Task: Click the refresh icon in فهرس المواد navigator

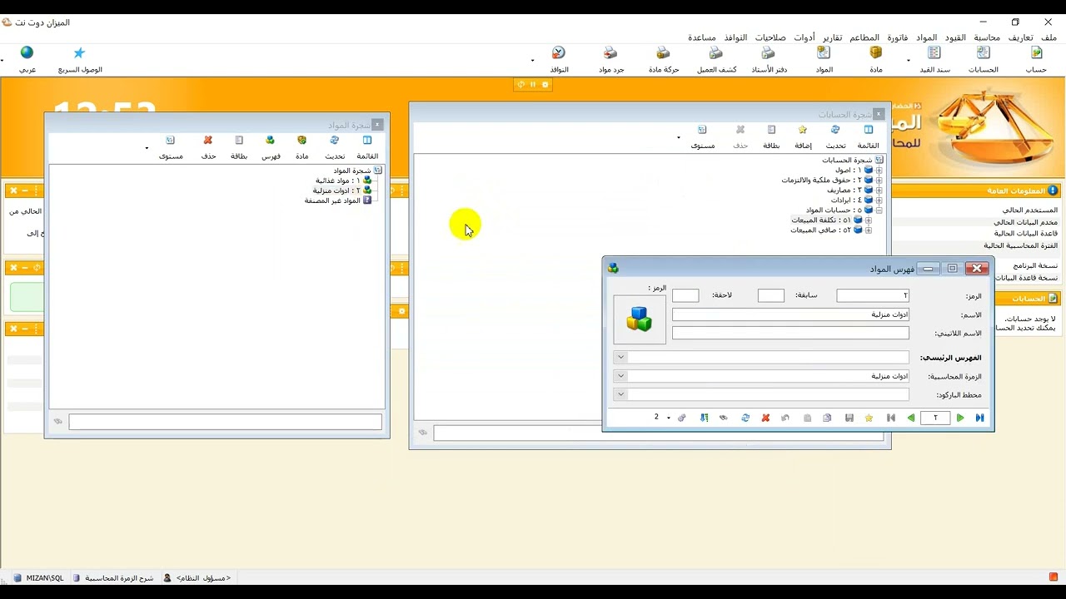Action: [x=745, y=418]
